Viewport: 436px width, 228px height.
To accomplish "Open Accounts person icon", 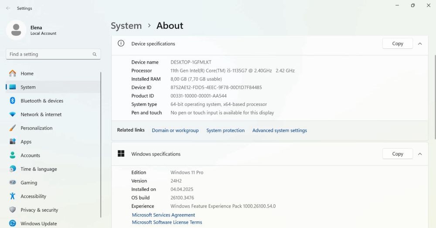I will coord(13,155).
